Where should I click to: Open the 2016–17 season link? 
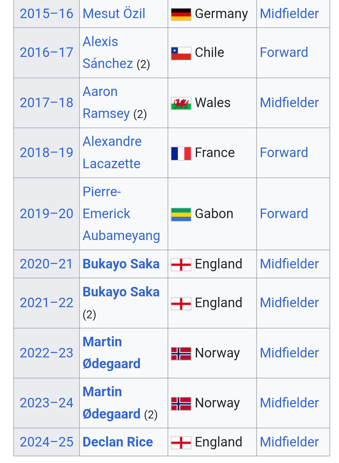pyautogui.click(x=46, y=52)
